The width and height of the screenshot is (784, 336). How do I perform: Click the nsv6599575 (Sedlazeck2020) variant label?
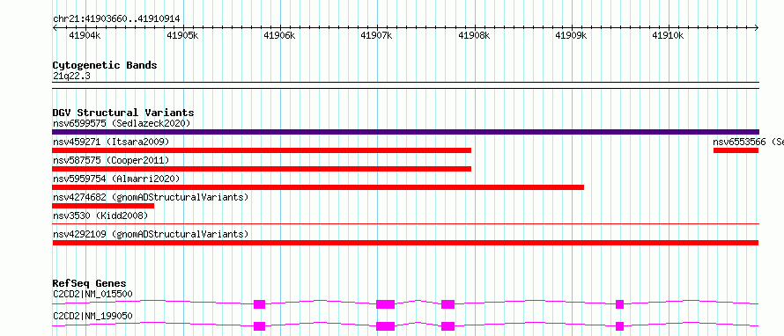[x=122, y=123]
